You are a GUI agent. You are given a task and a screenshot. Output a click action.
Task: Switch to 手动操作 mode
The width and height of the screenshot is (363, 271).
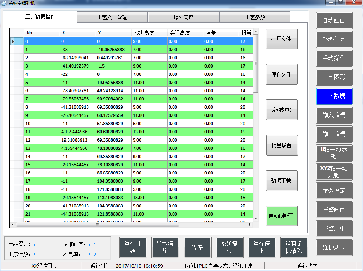(x=334, y=58)
